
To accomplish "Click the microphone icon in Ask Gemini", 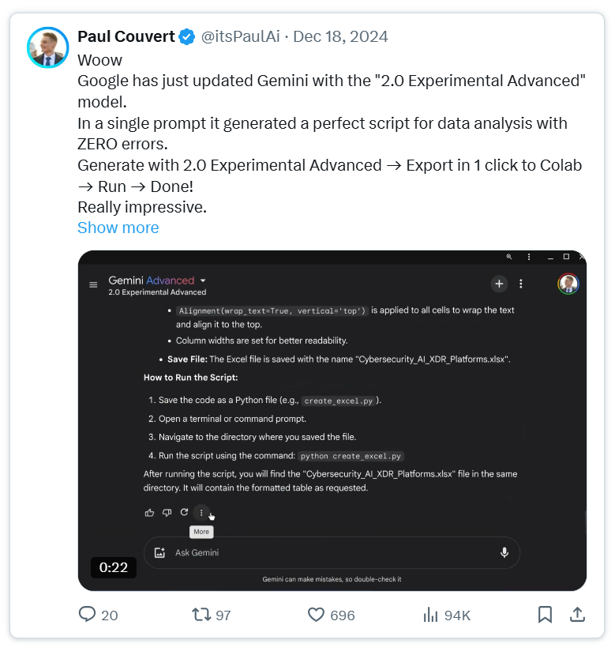I will click(x=504, y=552).
